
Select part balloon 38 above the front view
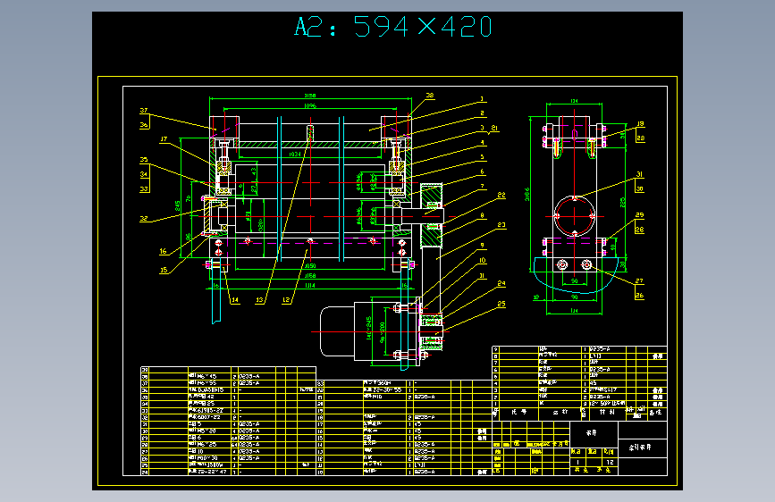pos(429,96)
